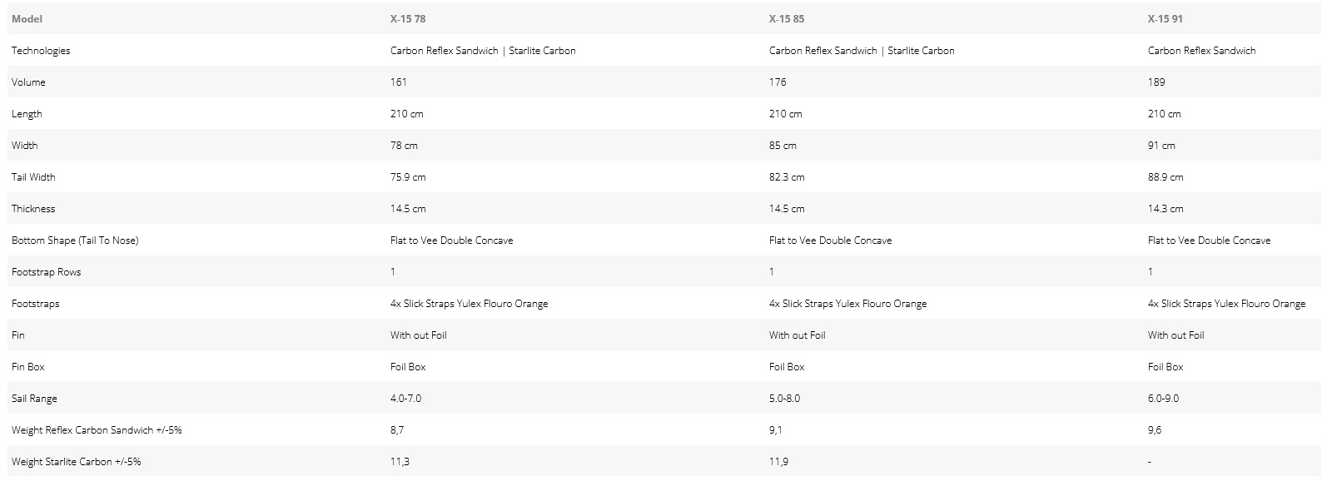The height and width of the screenshot is (481, 1327).
Task: Click the 4.0-7.0 sail range value
Action: (x=405, y=399)
